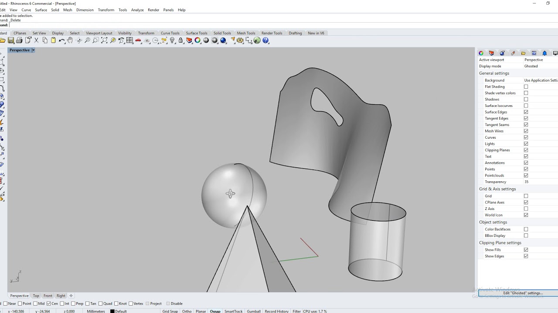Image resolution: width=558 pixels, height=313 pixels.
Task: Open the Active viewport Perspective dropdown
Action: point(541,60)
